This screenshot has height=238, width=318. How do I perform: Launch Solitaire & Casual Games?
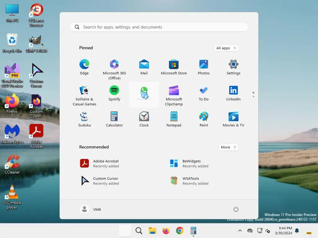click(84, 95)
